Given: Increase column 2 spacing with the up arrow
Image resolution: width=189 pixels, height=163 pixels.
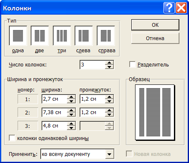Looking at the screenshot, I should [109, 110].
